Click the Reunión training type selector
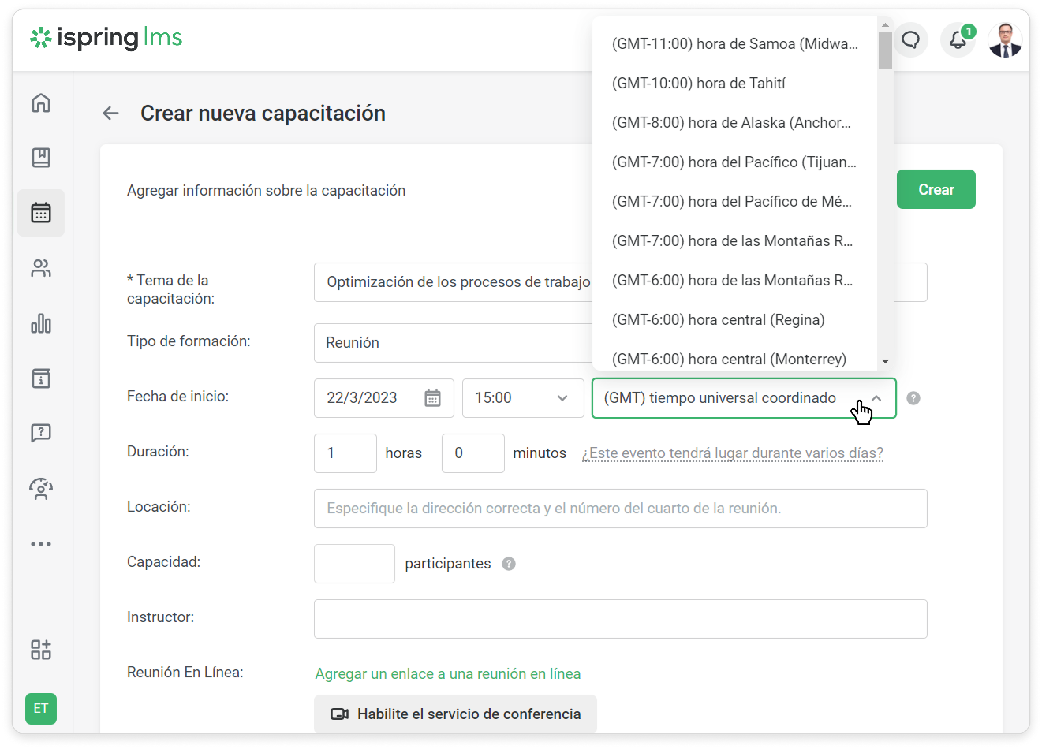This screenshot has height=749, width=1042. (452, 343)
